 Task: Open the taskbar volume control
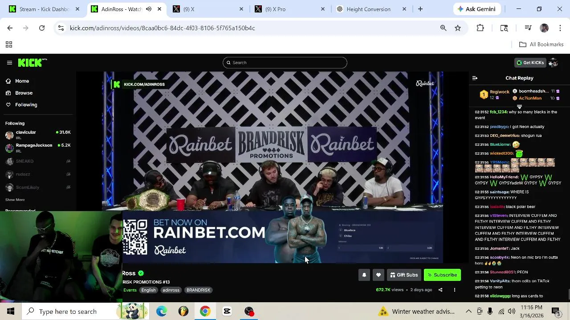512,312
